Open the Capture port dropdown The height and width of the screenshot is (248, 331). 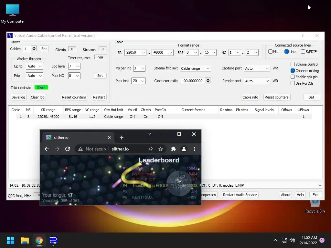[x=257, y=68]
